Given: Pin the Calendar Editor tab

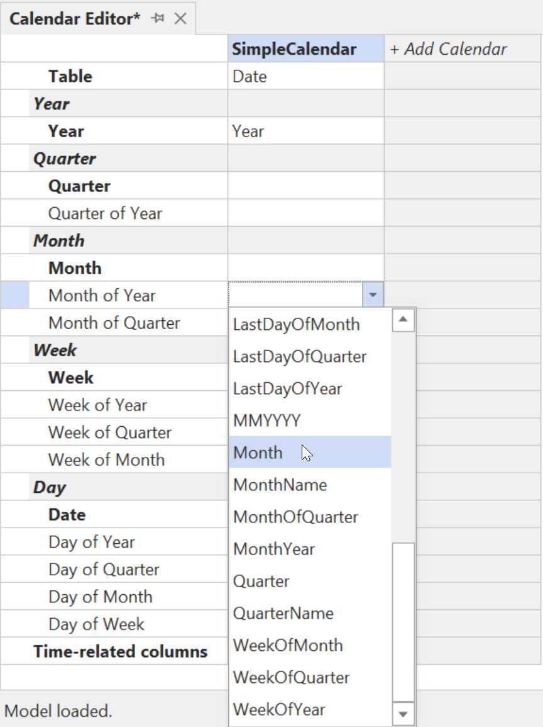Looking at the screenshot, I should 158,18.
